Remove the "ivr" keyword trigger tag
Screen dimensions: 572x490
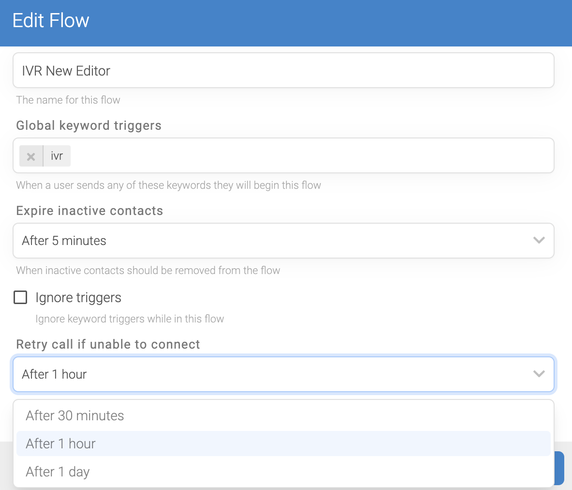pos(31,156)
